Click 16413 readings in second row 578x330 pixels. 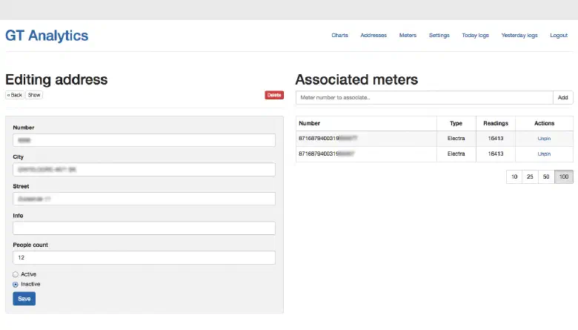coord(496,154)
